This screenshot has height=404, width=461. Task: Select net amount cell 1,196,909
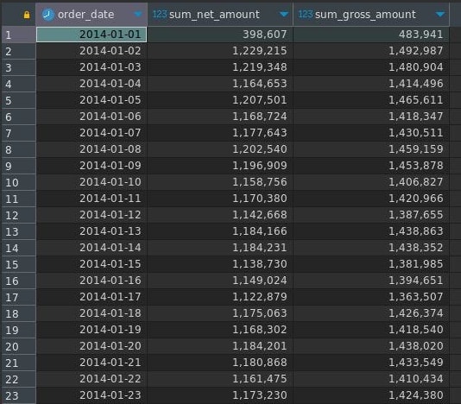click(x=220, y=166)
